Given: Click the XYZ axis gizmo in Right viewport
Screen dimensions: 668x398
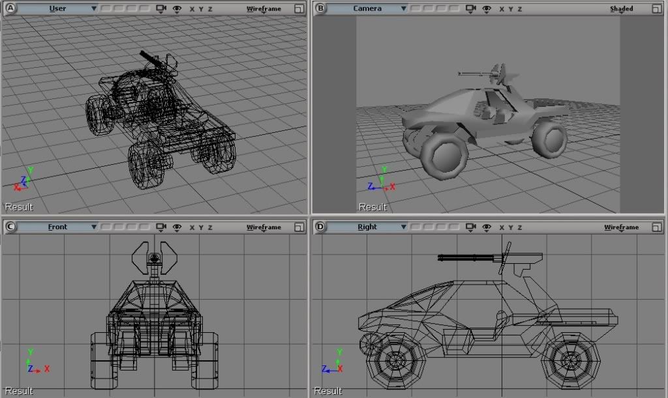Looking at the screenshot, I should pos(332,362).
